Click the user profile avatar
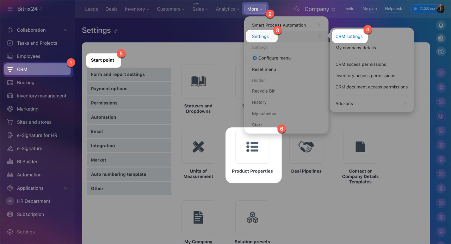 pyautogui.click(x=441, y=9)
